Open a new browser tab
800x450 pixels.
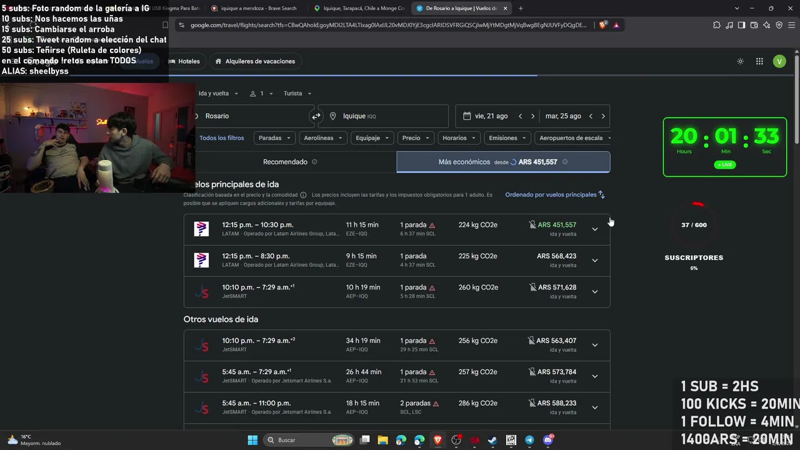521,8
